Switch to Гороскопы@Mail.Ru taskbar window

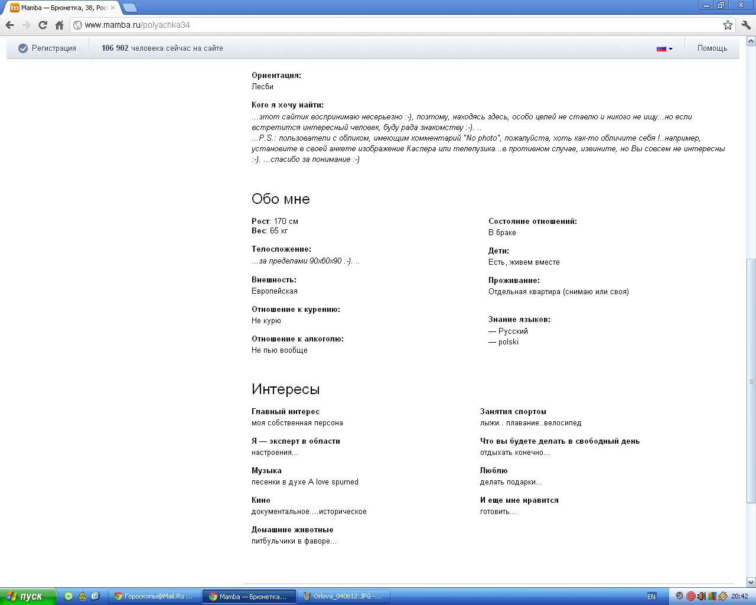[155, 596]
